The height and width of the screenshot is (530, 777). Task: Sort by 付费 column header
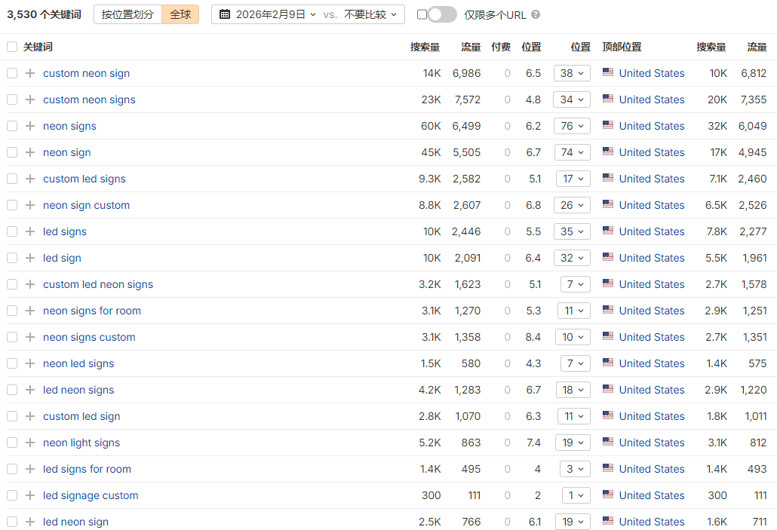[x=500, y=47]
